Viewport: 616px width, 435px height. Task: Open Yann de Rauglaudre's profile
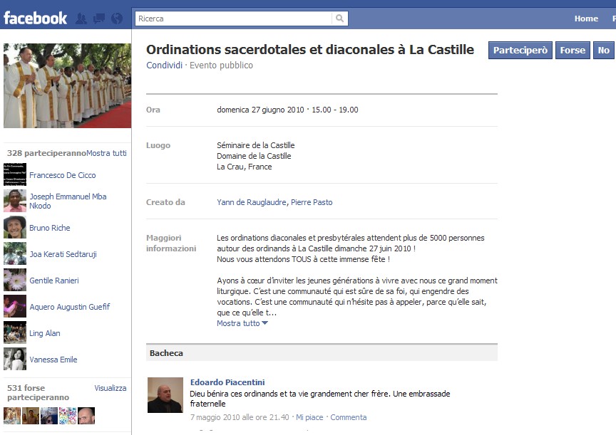tap(252, 202)
